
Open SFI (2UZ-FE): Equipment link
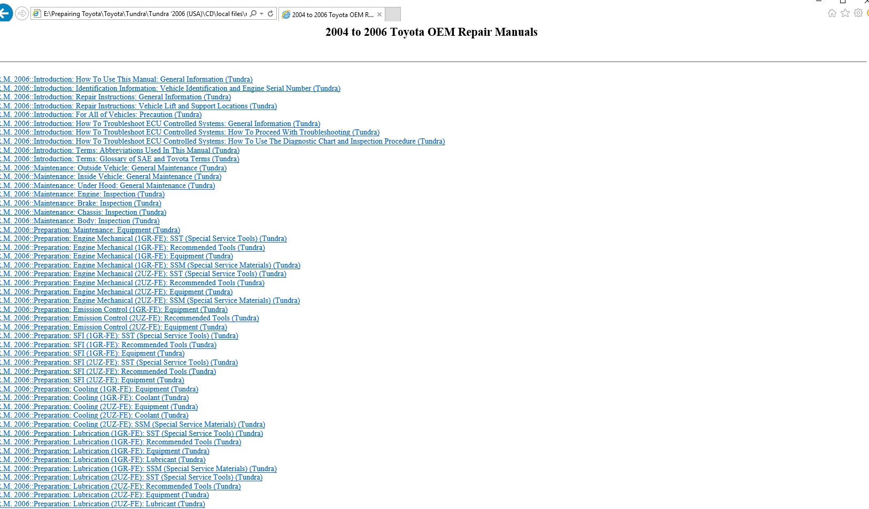point(92,380)
